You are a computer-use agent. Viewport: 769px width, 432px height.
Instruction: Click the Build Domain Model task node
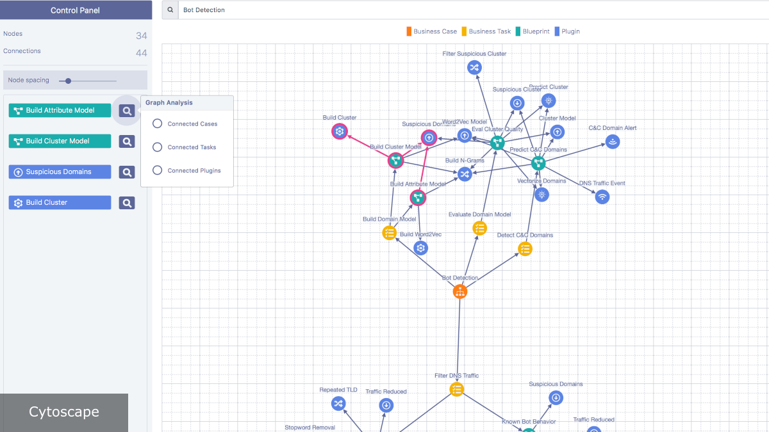(x=390, y=233)
